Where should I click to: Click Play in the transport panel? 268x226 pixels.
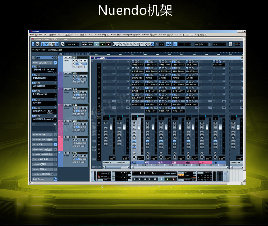click(168, 179)
